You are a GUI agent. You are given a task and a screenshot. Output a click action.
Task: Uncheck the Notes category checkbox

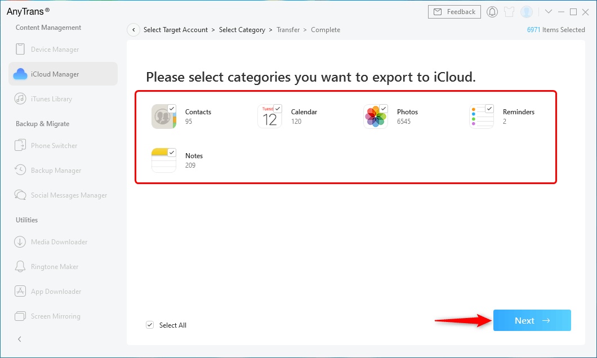tap(172, 153)
